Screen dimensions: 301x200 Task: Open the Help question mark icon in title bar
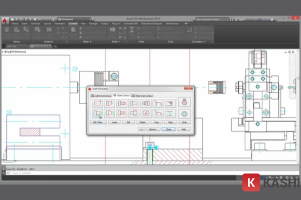pos(271,19)
